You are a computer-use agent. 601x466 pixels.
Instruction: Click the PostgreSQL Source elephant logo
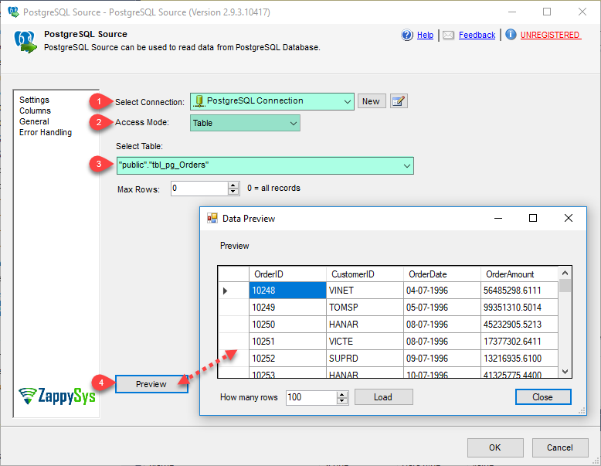coord(25,42)
